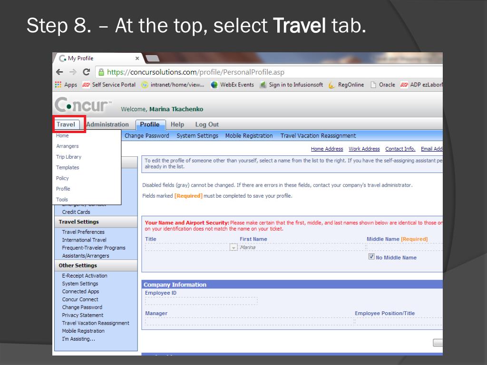Image resolution: width=487 pixels, height=365 pixels.
Task: Open RegOnline bookmark
Action: coord(346,85)
